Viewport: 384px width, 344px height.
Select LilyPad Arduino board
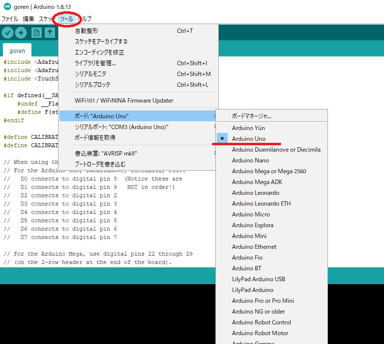pyautogui.click(x=272, y=290)
